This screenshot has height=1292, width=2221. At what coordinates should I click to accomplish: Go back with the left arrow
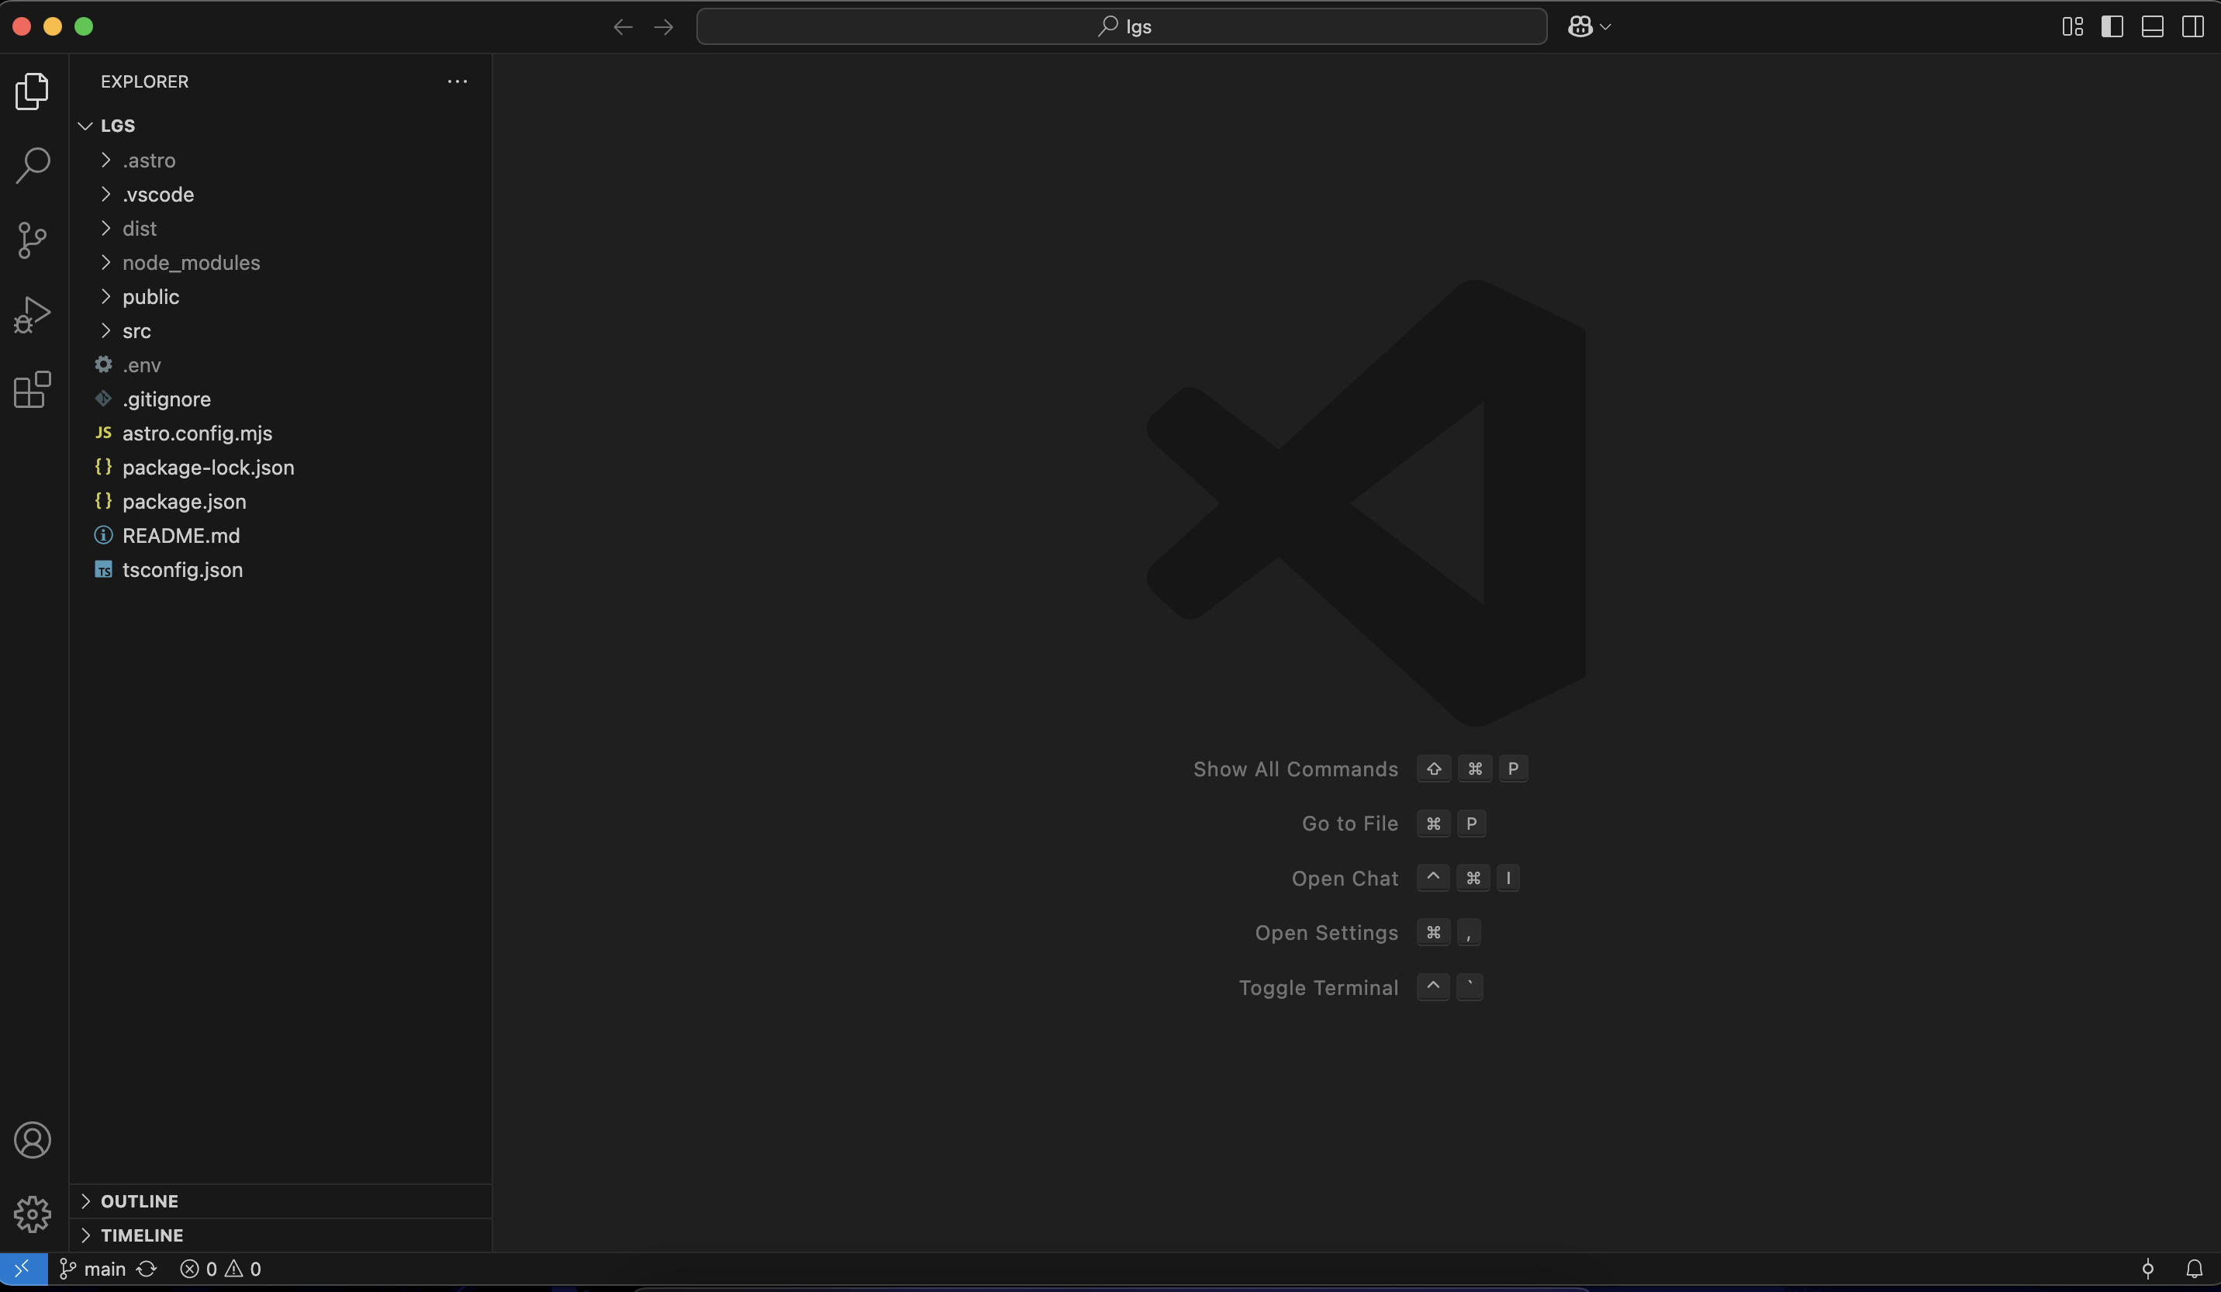(x=623, y=26)
